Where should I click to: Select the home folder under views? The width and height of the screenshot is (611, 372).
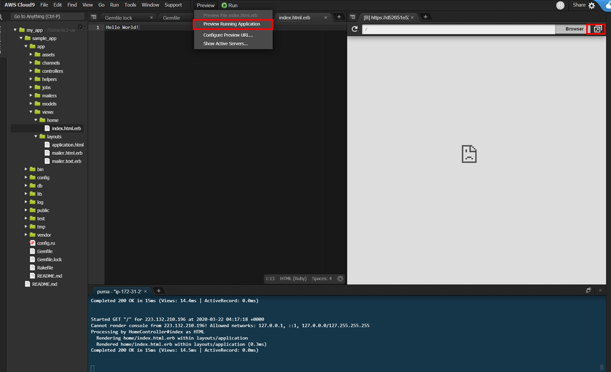tap(52, 120)
